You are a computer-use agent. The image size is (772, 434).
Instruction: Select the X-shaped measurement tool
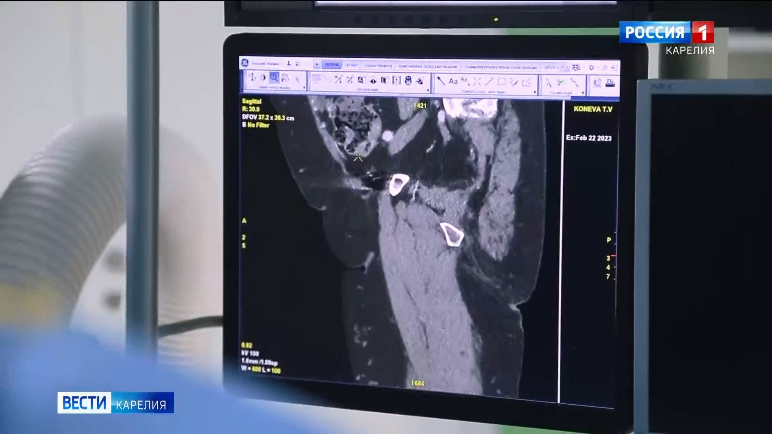pyautogui.click(x=477, y=82)
